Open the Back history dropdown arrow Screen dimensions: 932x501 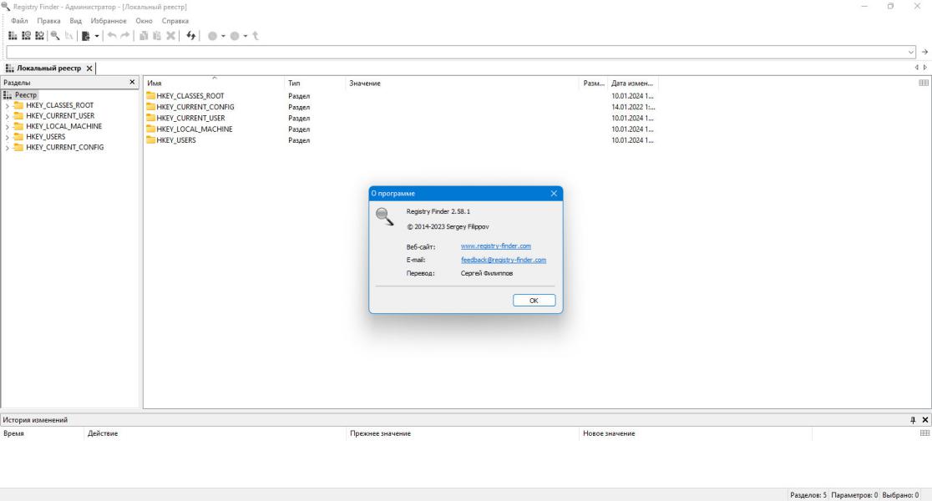coord(223,36)
